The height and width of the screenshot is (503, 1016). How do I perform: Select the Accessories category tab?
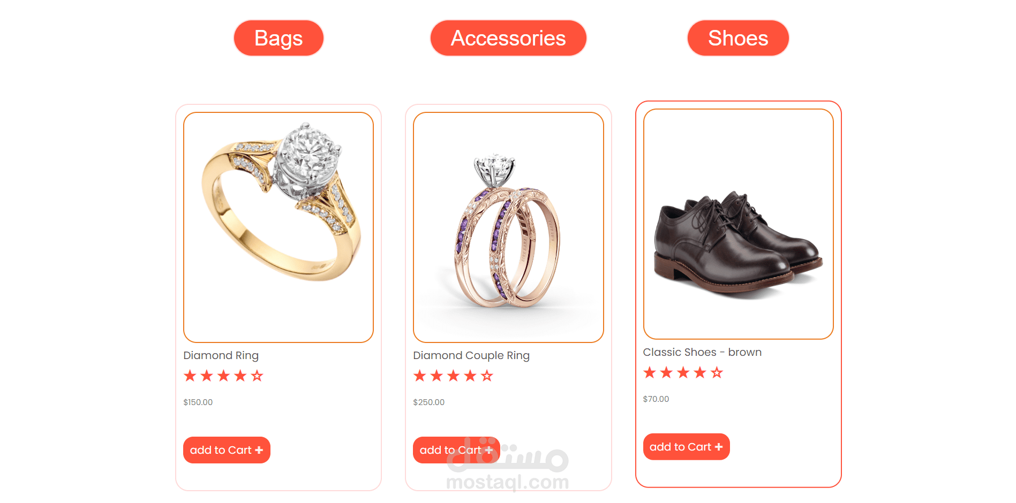pyautogui.click(x=508, y=38)
